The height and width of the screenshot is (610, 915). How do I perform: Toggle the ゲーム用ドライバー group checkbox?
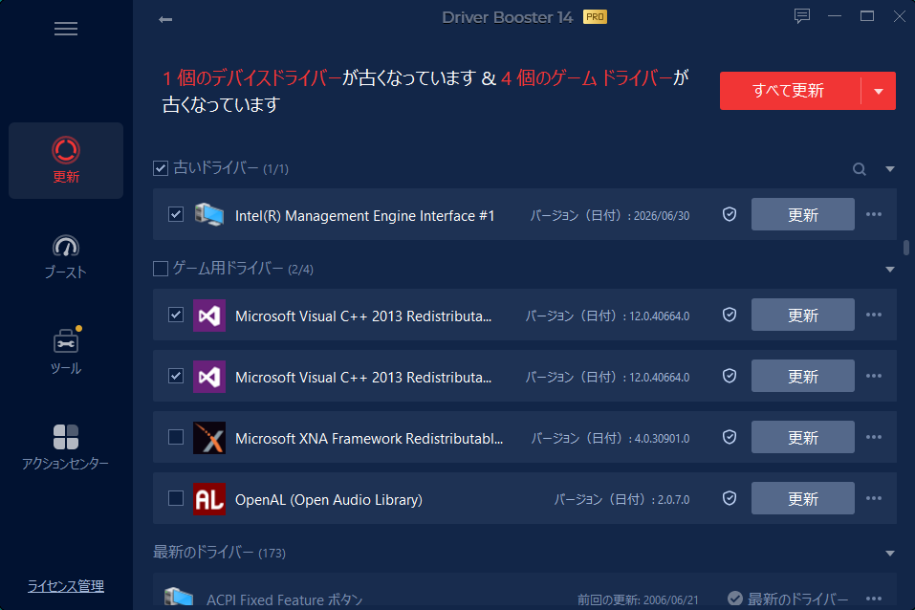pos(161,269)
